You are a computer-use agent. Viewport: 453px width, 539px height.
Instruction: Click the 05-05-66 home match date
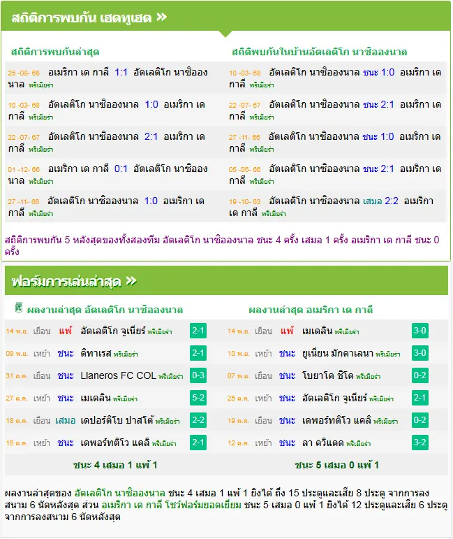pos(245,169)
